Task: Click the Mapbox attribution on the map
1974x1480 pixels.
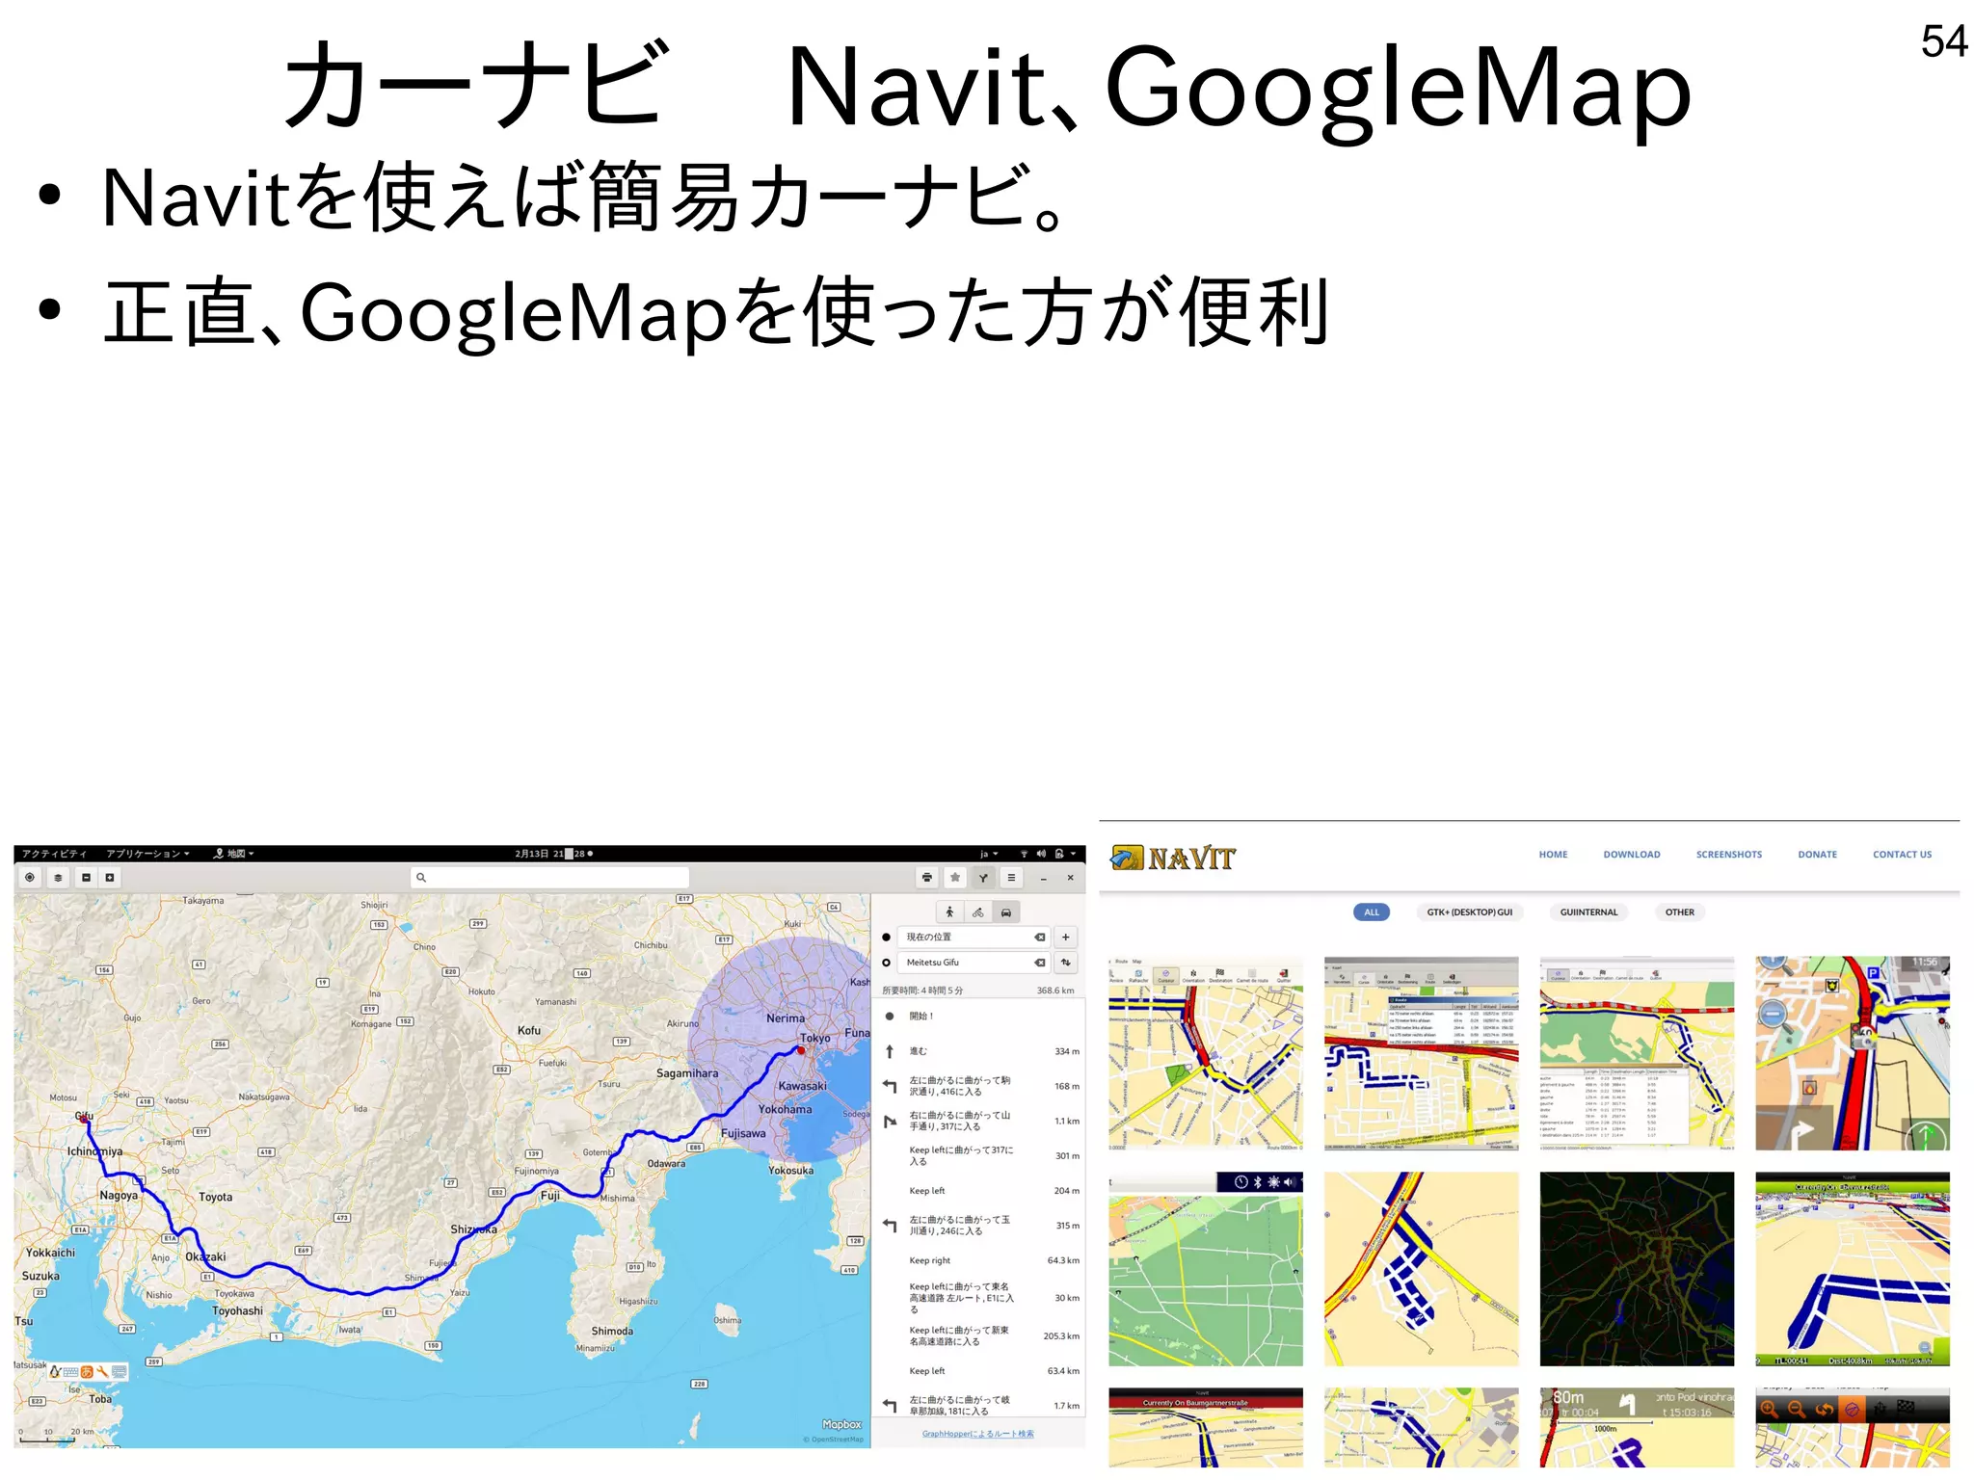Action: 841,1424
